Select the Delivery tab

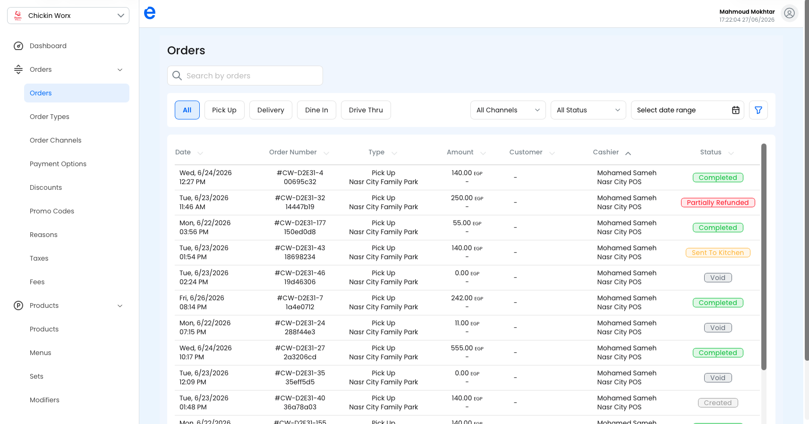click(271, 110)
